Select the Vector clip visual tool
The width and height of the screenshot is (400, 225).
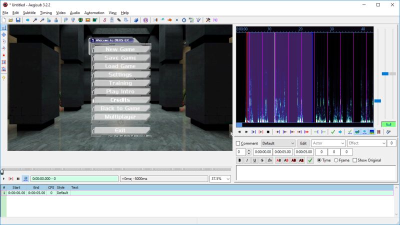tap(4, 69)
